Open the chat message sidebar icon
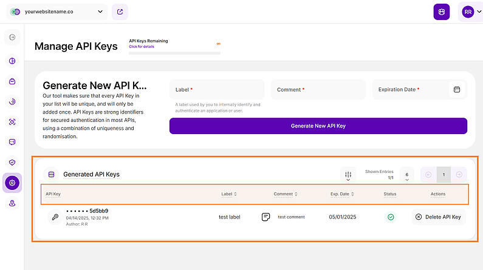The width and height of the screenshot is (483, 270). coord(12,142)
